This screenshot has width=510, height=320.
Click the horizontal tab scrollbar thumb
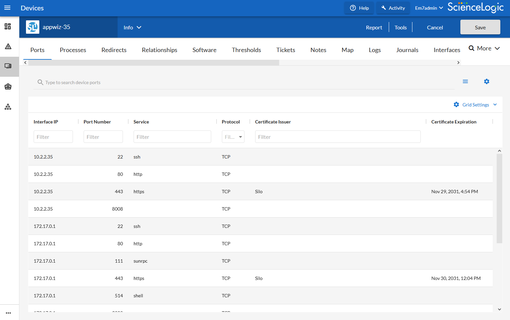coord(153,63)
